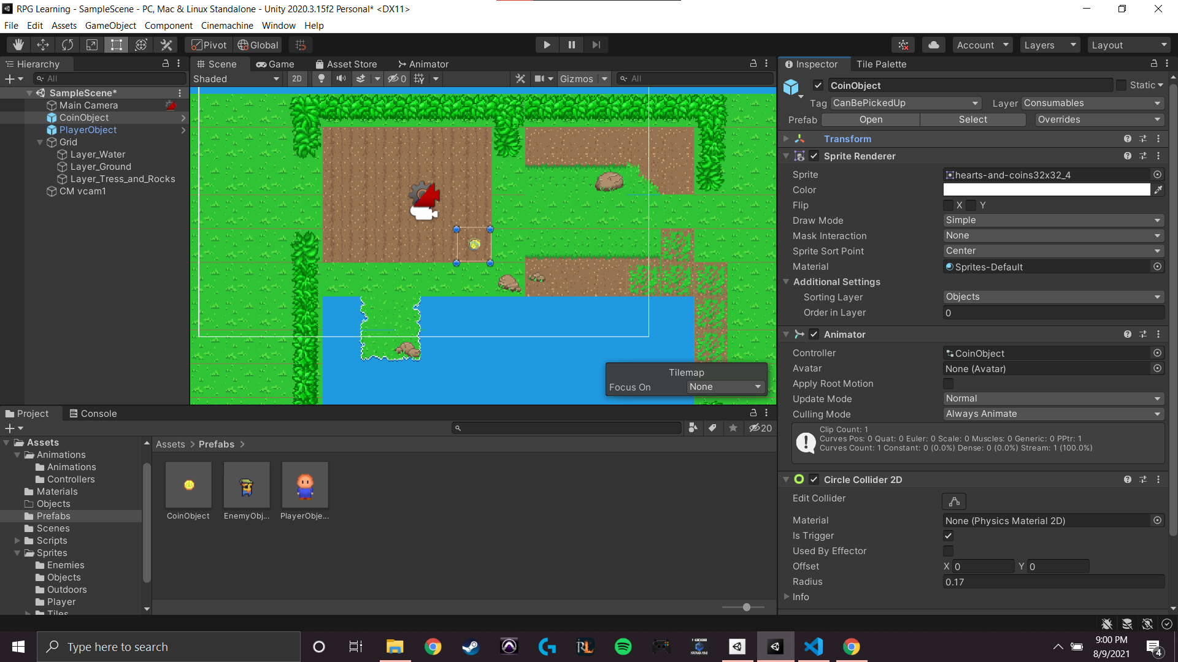Toggle the Sprite Renderer component checkbox
Image resolution: width=1178 pixels, height=662 pixels.
(x=814, y=156)
